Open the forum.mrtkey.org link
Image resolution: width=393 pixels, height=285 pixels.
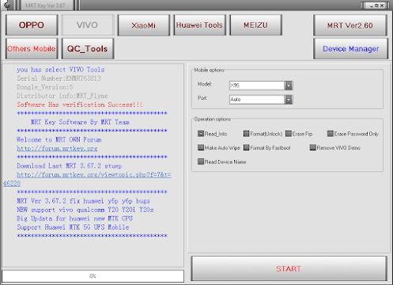(57, 149)
